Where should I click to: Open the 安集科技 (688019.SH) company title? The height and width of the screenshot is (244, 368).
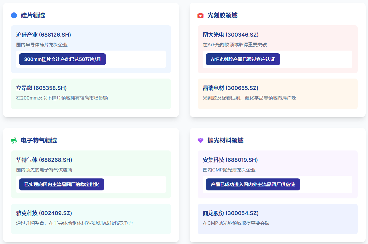230,160
